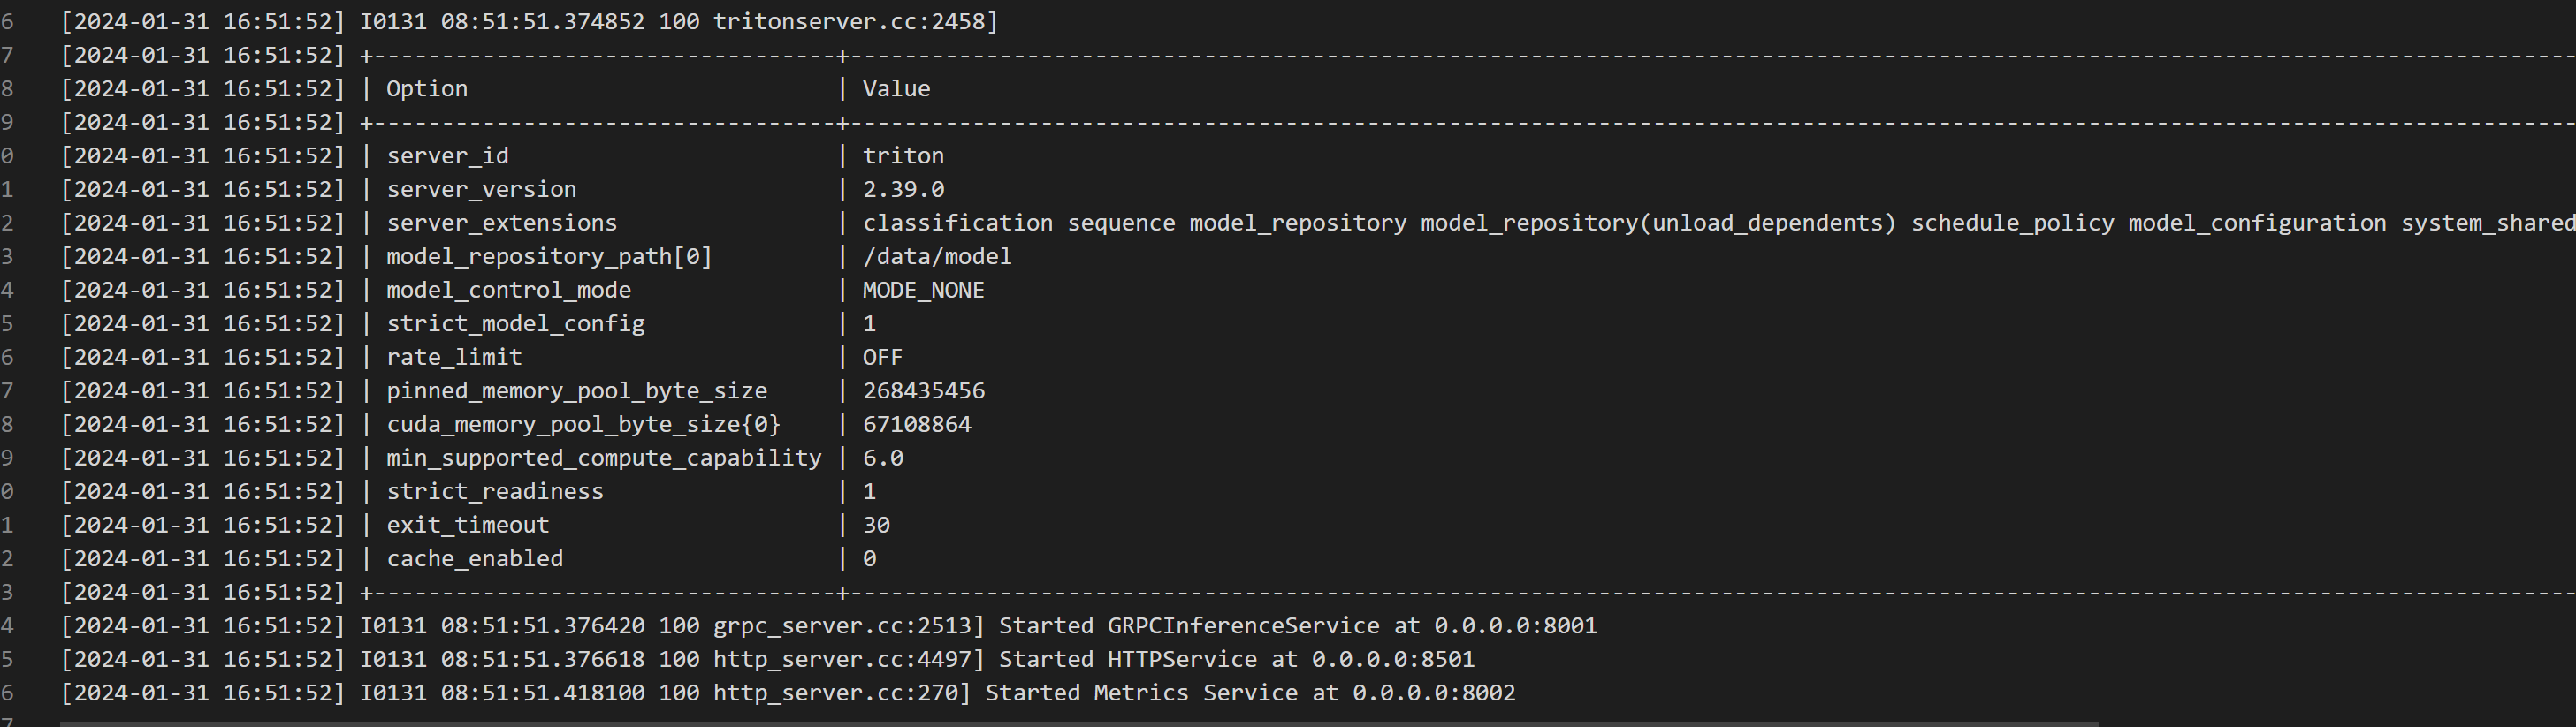Viewport: 2576px width, 727px height.
Task: Click the word classification in server_extensions row
Action: coord(958,223)
